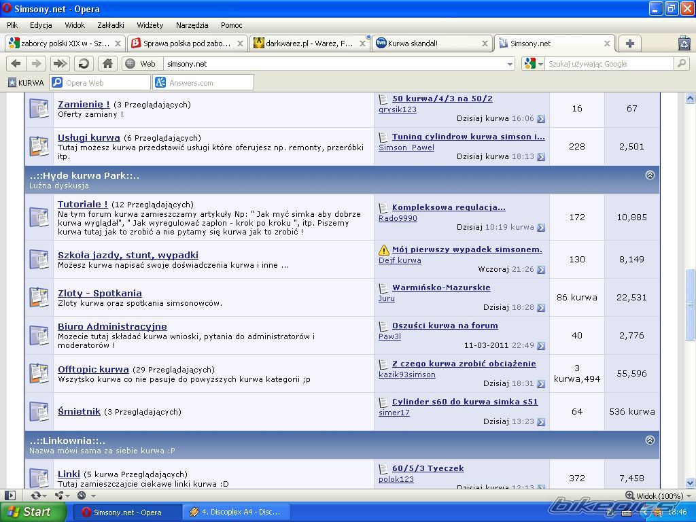Screen dimensions: 696x522
Task: Go back with the browser back arrow
Action: [16, 63]
